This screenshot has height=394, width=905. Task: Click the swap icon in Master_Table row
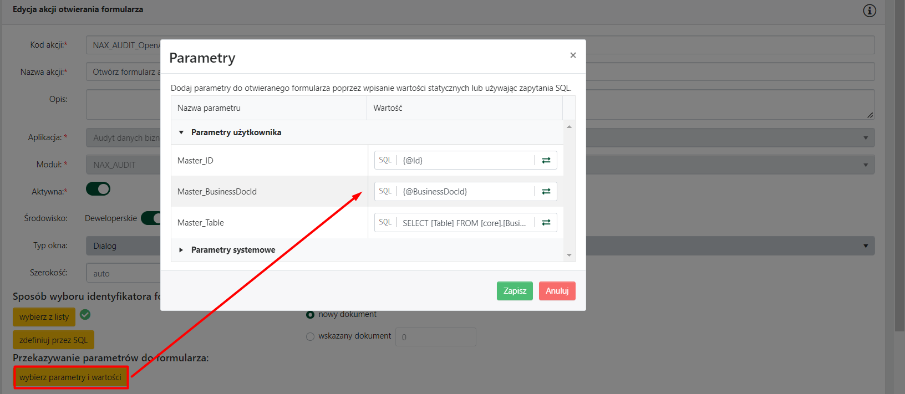pyautogui.click(x=546, y=222)
